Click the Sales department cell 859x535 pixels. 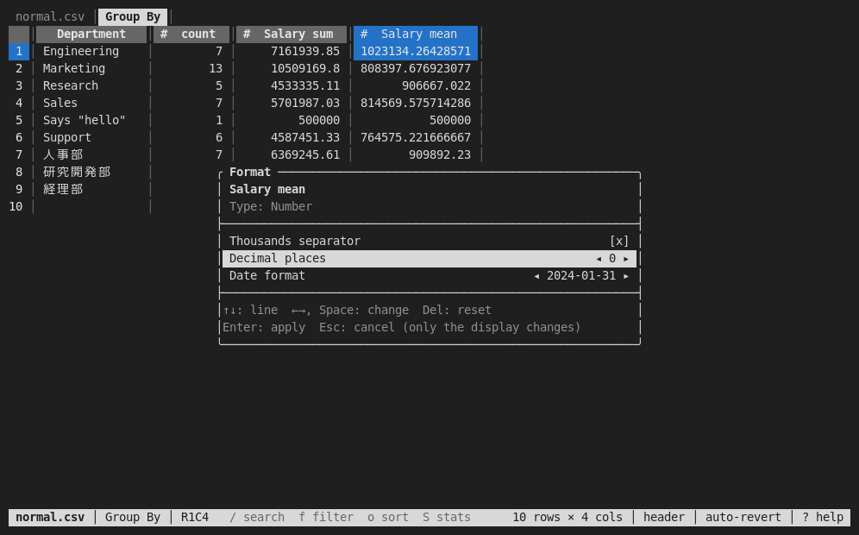coord(60,103)
